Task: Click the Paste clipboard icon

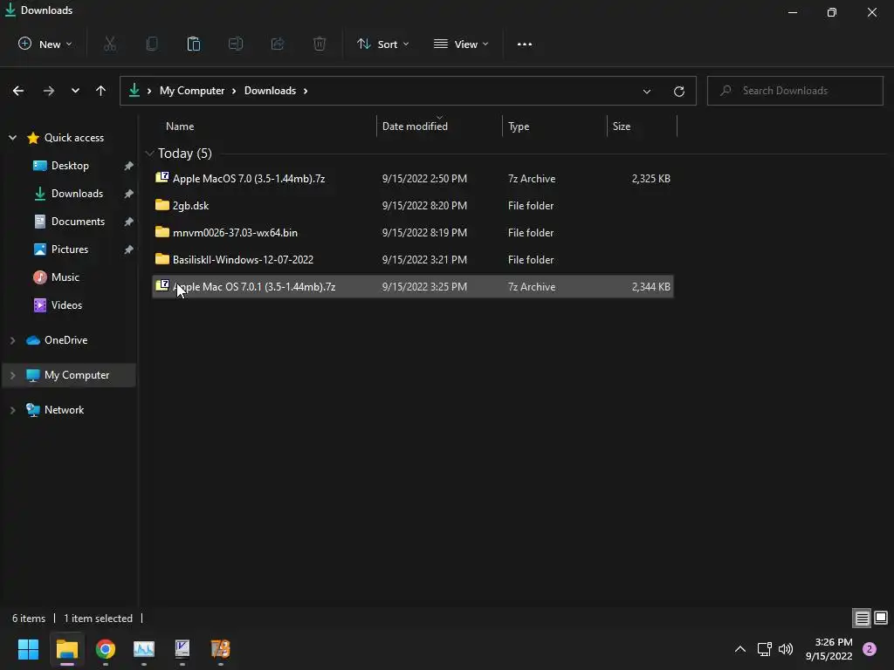Action: (194, 44)
